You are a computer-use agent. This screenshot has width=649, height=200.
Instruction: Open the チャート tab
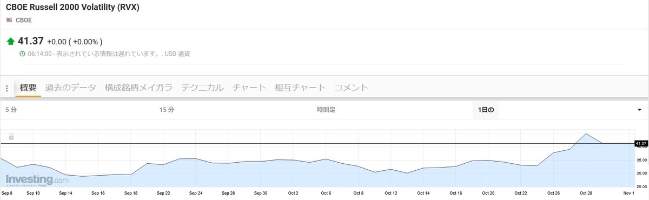click(x=249, y=88)
